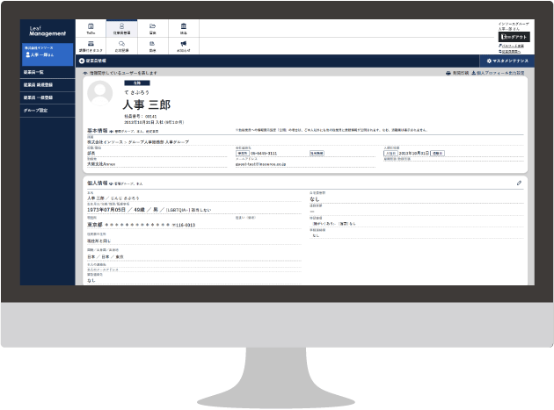Select グループ設定 in the sidebar
Screen dimensions: 554x410
click(x=47, y=111)
